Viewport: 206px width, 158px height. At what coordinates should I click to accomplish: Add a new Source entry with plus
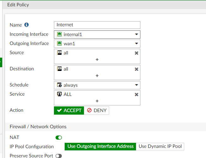click(97, 60)
